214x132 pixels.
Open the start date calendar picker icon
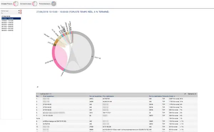(x=21, y=11)
